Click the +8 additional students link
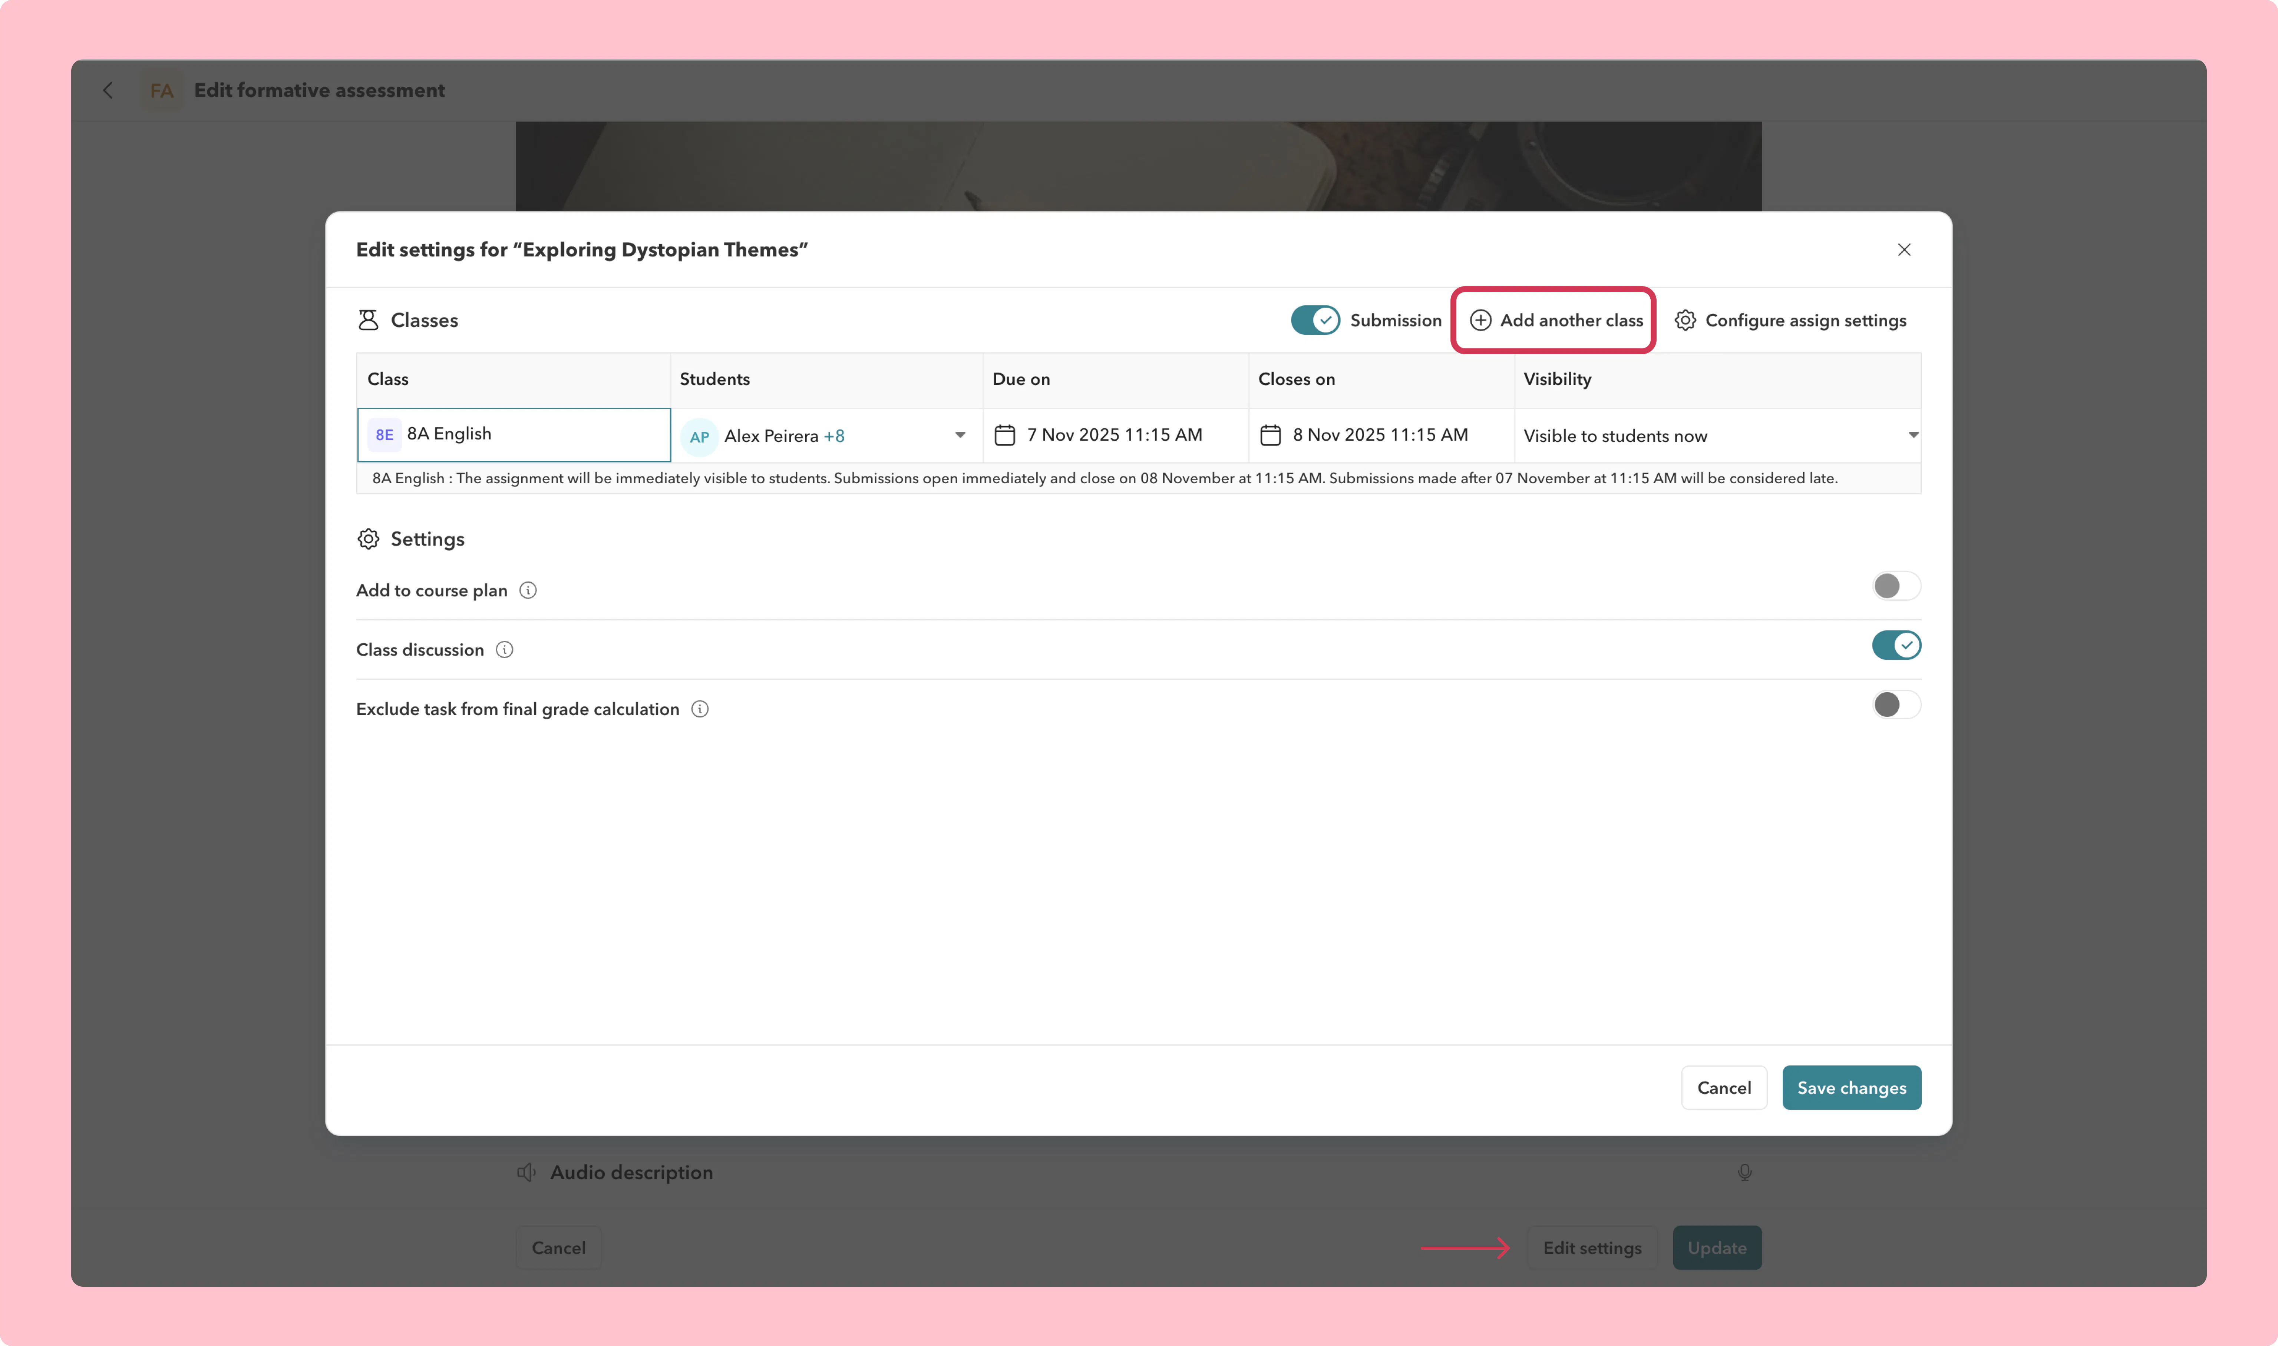2278x1346 pixels. 834,436
